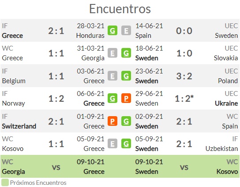Viewport: 240px width, 187px height.
Task: Click the green G badge for Sweden vs Poland
Action: click(x=126, y=76)
